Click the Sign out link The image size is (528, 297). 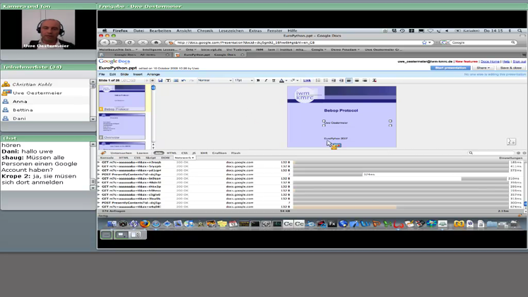click(x=519, y=62)
